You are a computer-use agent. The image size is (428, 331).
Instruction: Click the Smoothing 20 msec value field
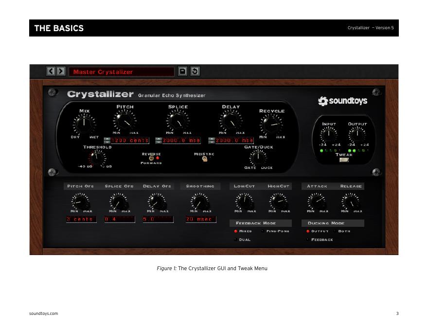coord(200,220)
